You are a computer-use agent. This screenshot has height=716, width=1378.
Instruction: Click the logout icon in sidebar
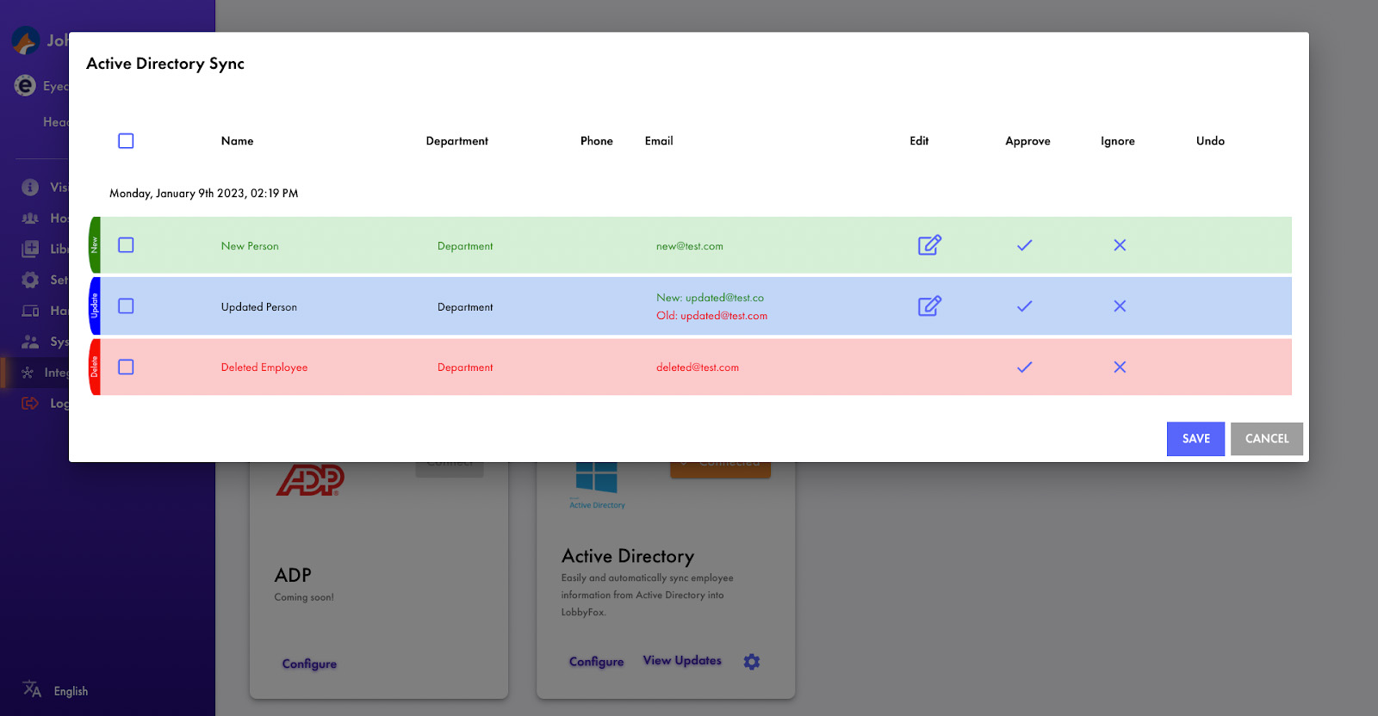30,403
